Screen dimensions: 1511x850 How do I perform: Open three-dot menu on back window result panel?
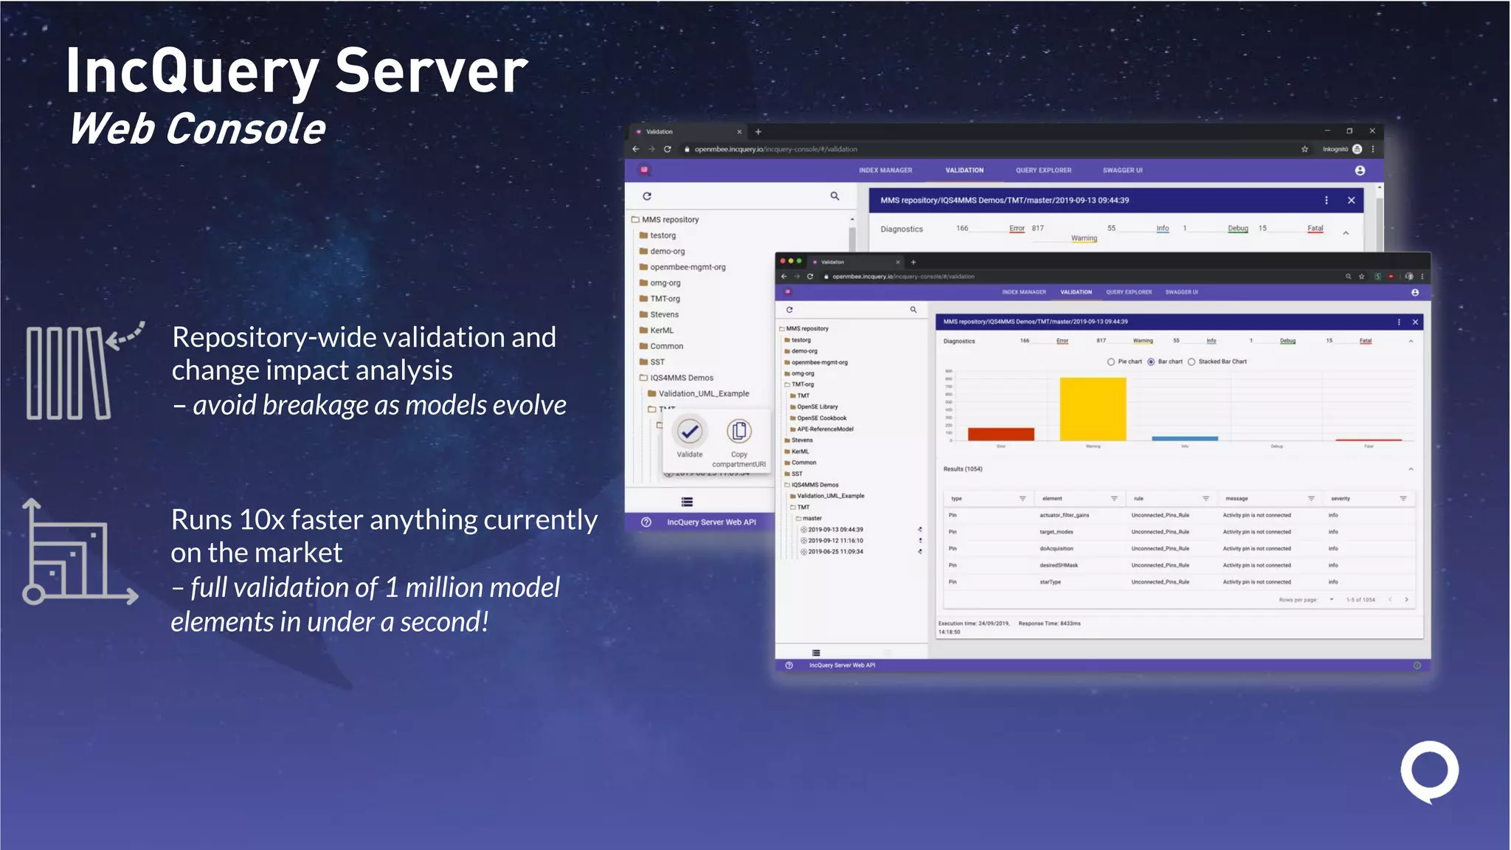click(x=1327, y=200)
